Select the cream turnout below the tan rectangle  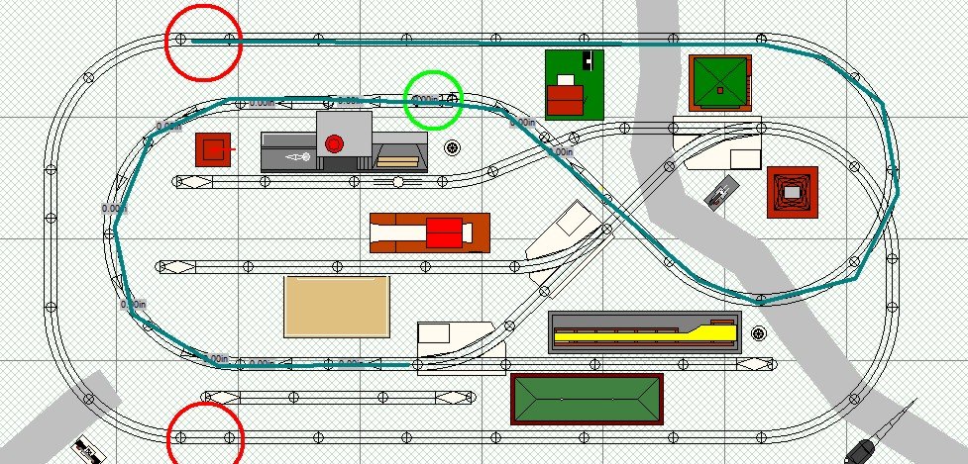coord(455,335)
